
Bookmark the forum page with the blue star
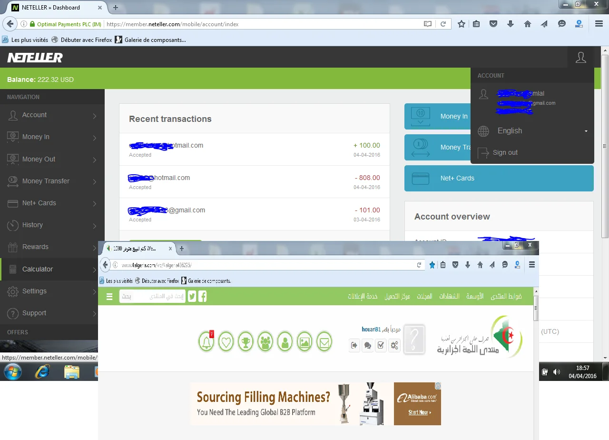(x=432, y=265)
